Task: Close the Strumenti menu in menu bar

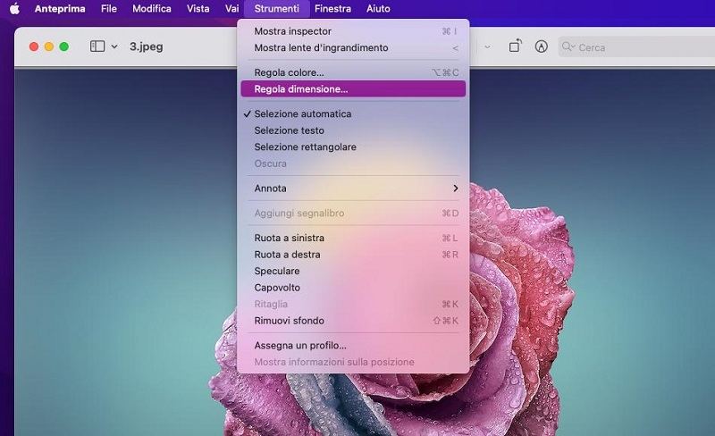Action: coord(277,9)
